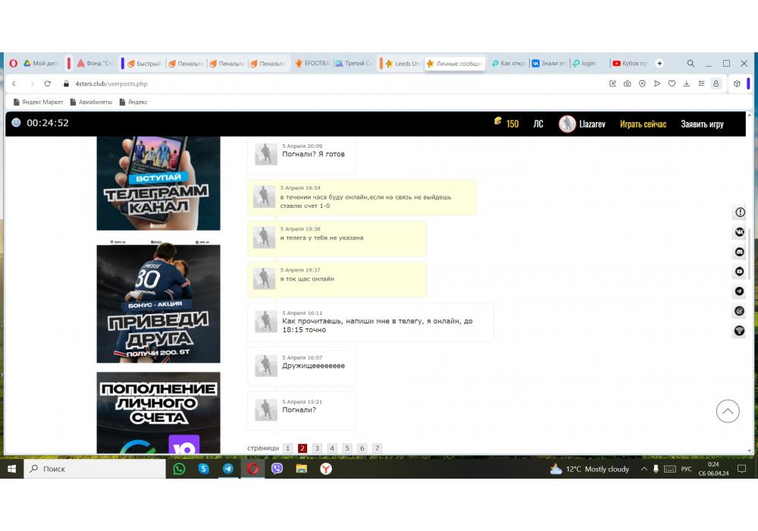Image resolution: width=758 pixels, height=531 pixels.
Task: Show hidden icons in the system tray
Action: [x=644, y=469]
